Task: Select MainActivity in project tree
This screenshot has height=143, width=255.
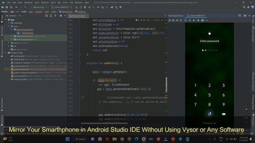Action: pyautogui.click(x=27, y=33)
